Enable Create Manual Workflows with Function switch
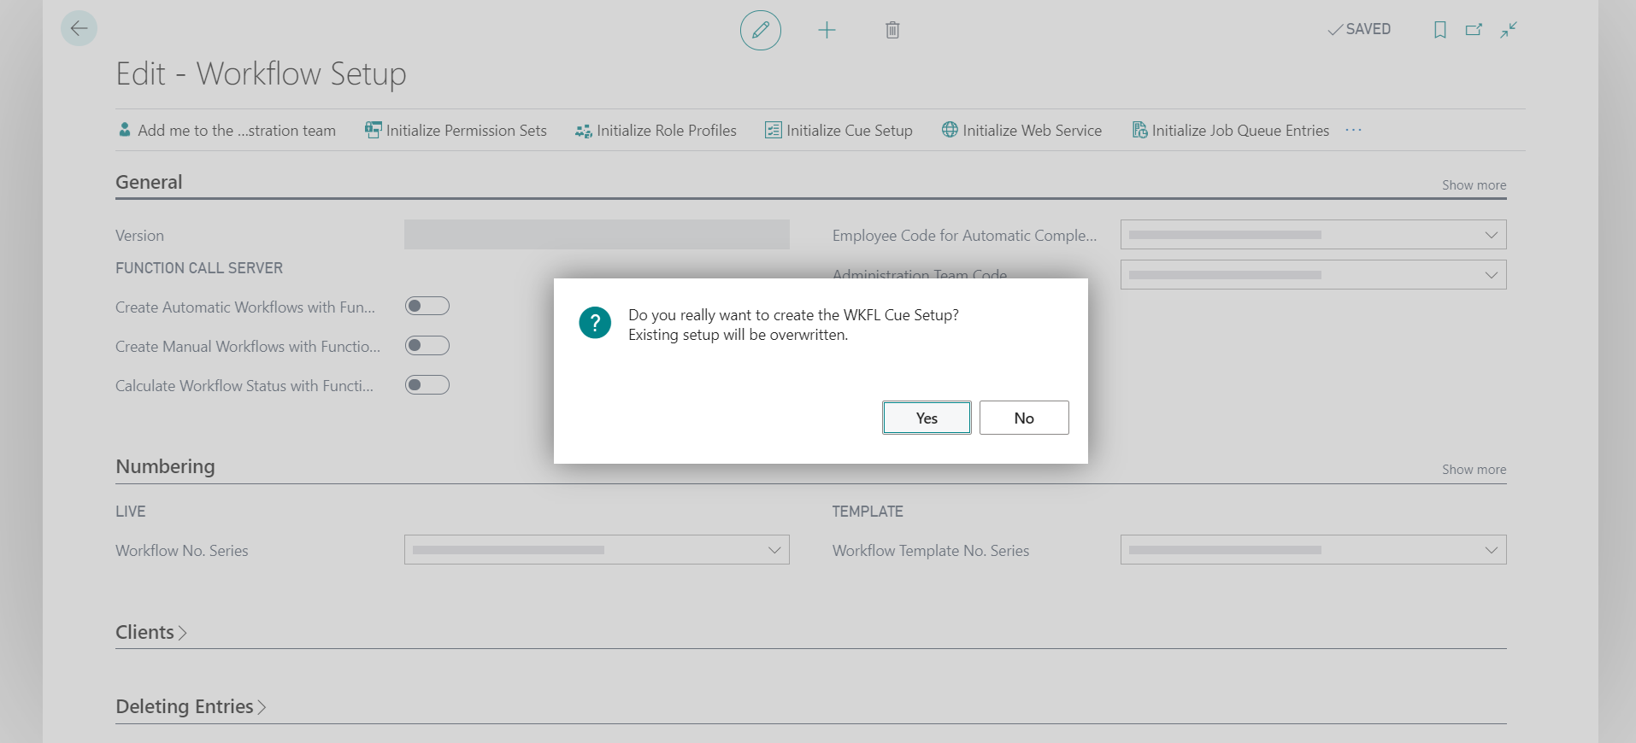 click(427, 346)
